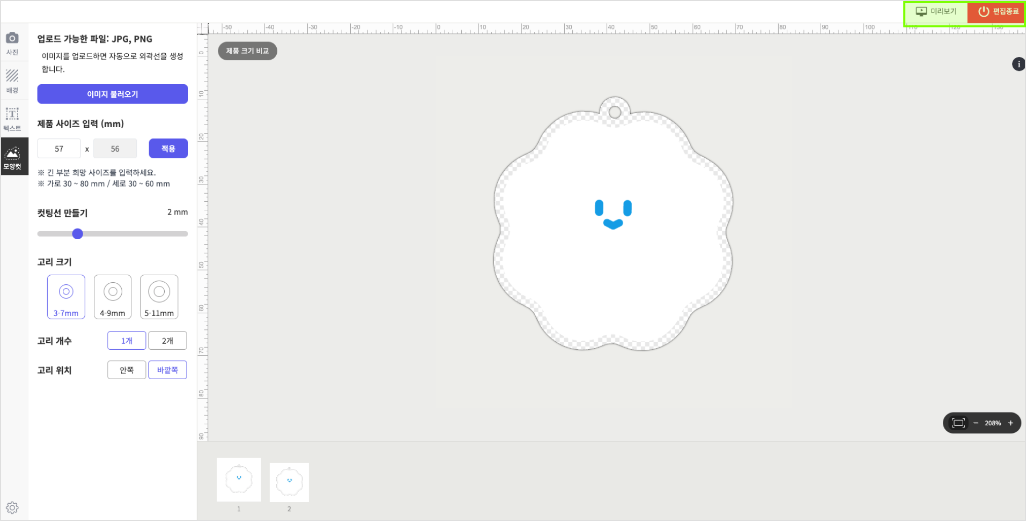The width and height of the screenshot is (1026, 521).
Task: Open the 텍스트 (text) tool icon
Action: pos(12,119)
